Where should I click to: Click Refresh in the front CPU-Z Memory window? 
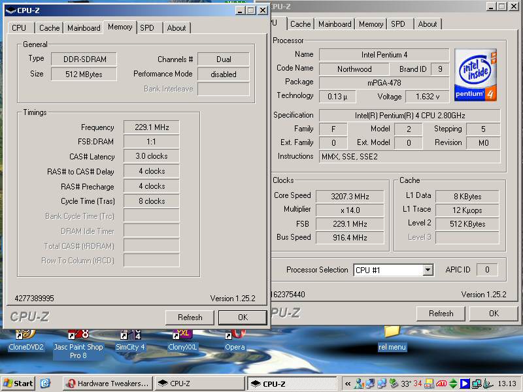tap(190, 318)
